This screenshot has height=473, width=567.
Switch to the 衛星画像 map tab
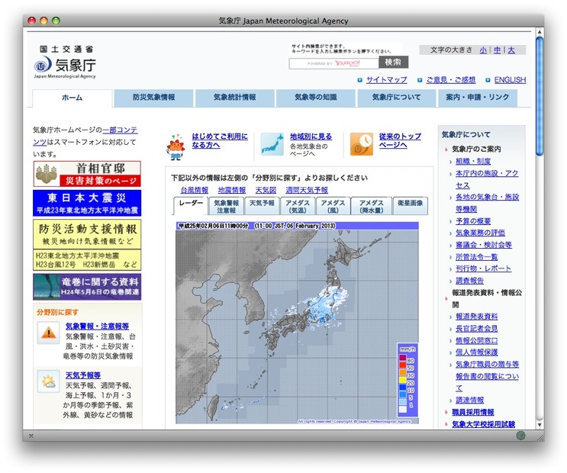coord(411,206)
